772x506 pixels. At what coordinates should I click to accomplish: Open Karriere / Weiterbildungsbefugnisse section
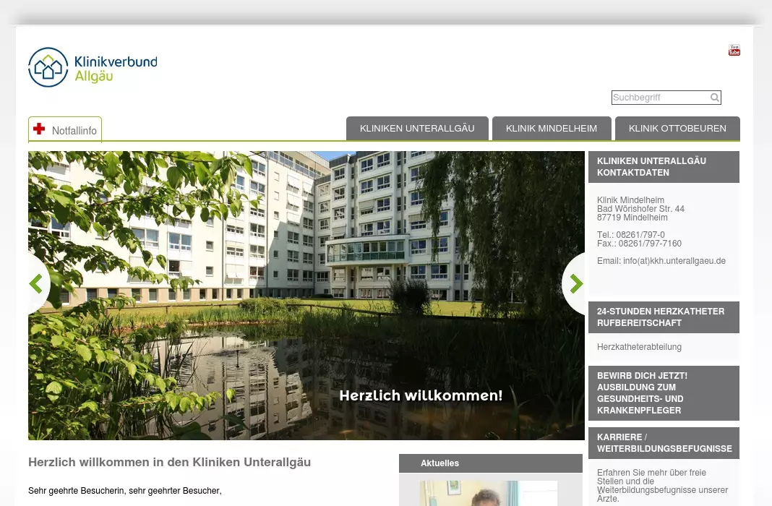coord(664,443)
